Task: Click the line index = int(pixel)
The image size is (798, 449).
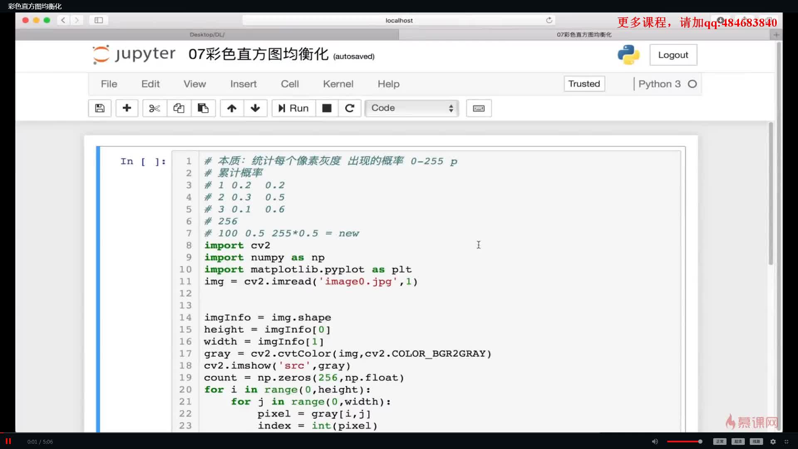Action: pyautogui.click(x=318, y=425)
